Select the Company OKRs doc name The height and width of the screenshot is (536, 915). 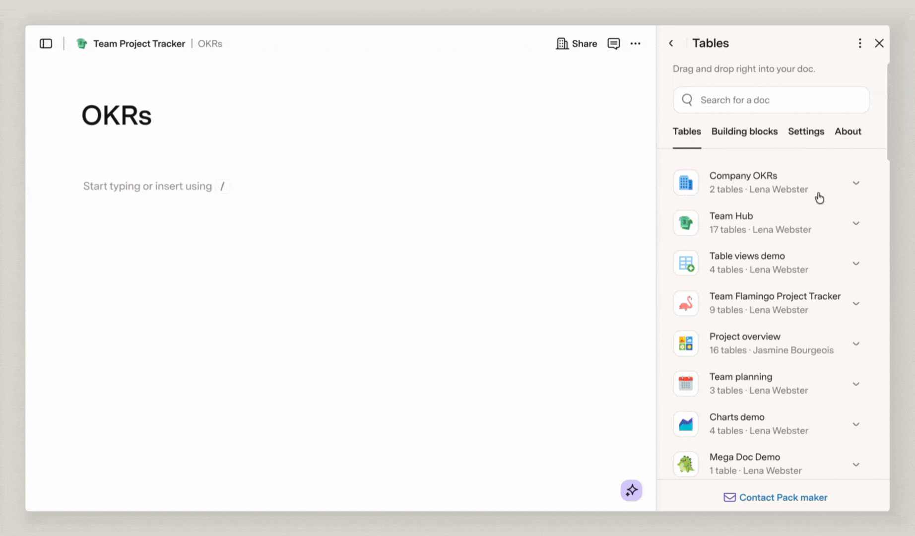(x=743, y=176)
